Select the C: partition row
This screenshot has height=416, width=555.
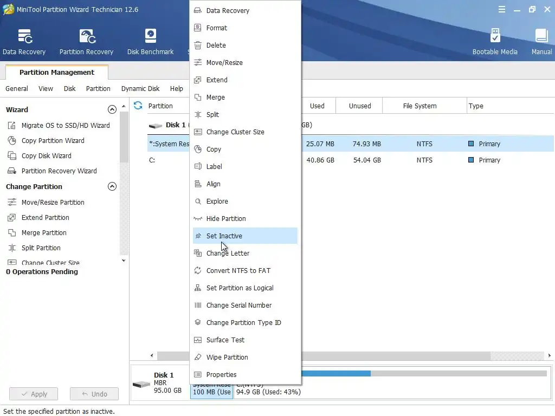click(x=351, y=160)
